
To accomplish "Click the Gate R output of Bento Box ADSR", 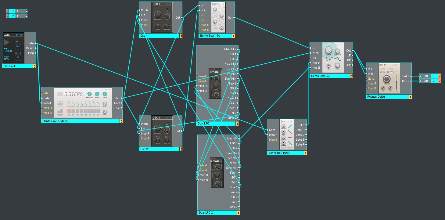I will (x=306, y=145).
